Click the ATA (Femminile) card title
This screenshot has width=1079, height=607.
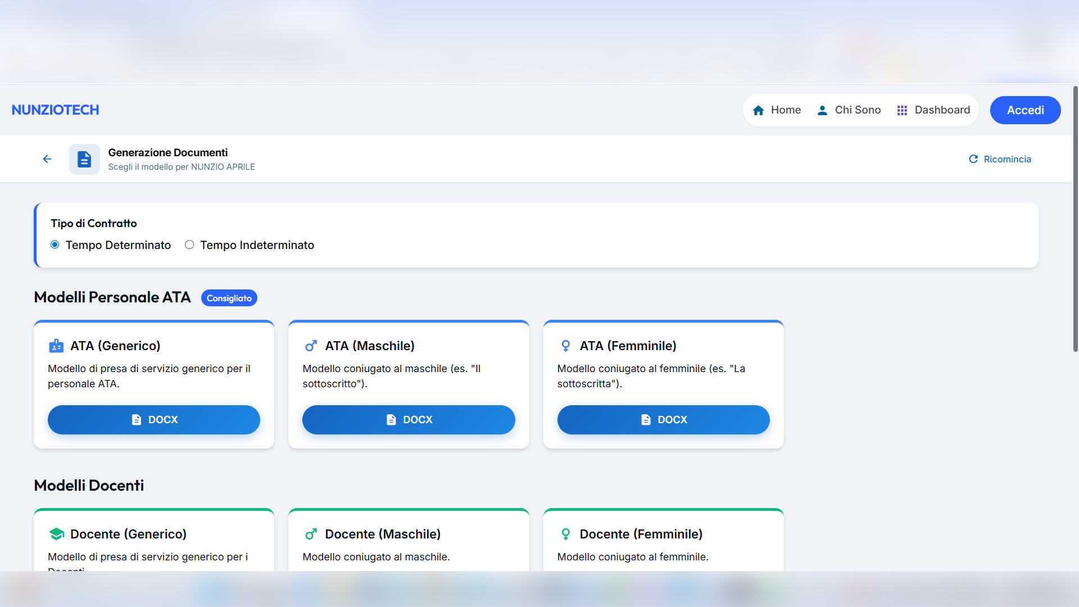click(628, 346)
